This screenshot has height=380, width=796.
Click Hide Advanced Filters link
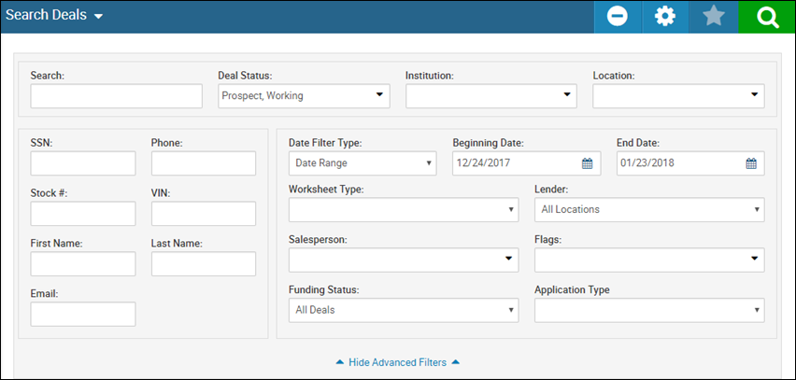point(397,362)
